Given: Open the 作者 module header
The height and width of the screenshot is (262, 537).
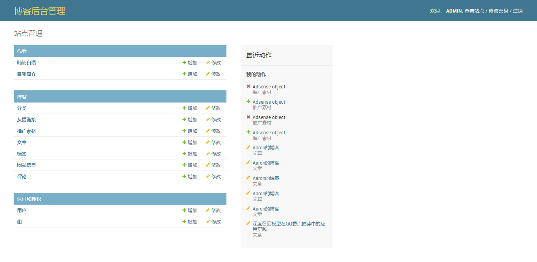Looking at the screenshot, I should (22, 51).
